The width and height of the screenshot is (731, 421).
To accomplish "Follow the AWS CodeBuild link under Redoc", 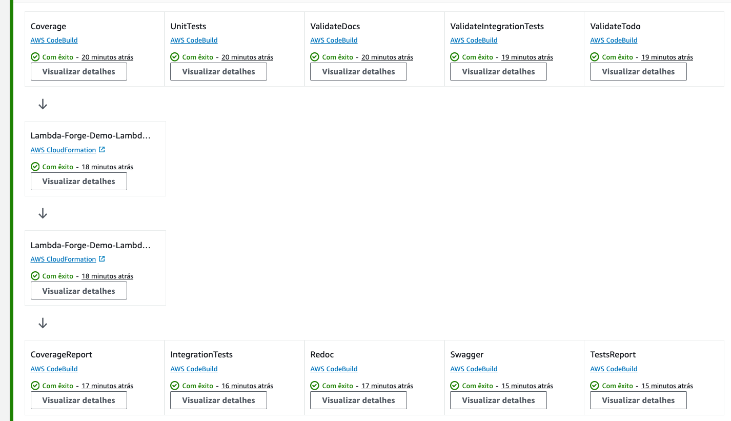I will tap(334, 369).
